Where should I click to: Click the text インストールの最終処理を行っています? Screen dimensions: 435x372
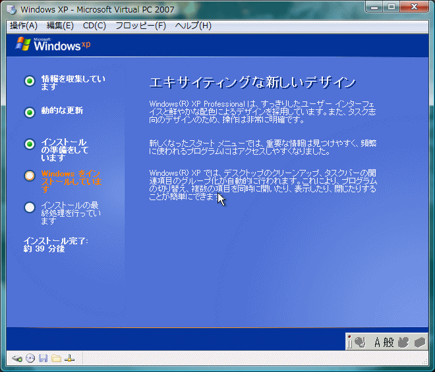pos(71,213)
